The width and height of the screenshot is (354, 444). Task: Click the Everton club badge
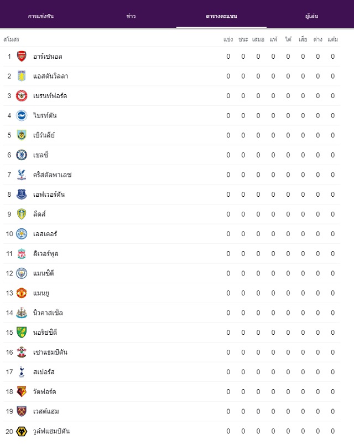22,195
